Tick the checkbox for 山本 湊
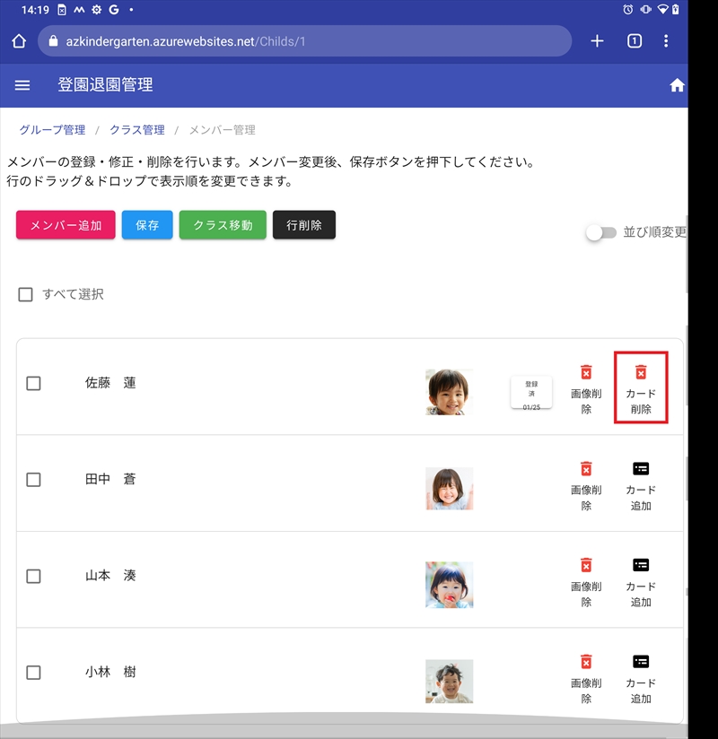The width and height of the screenshot is (718, 739). click(33, 576)
